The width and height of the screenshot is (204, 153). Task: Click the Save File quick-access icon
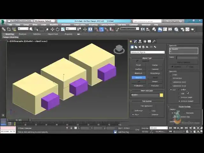[17, 21]
